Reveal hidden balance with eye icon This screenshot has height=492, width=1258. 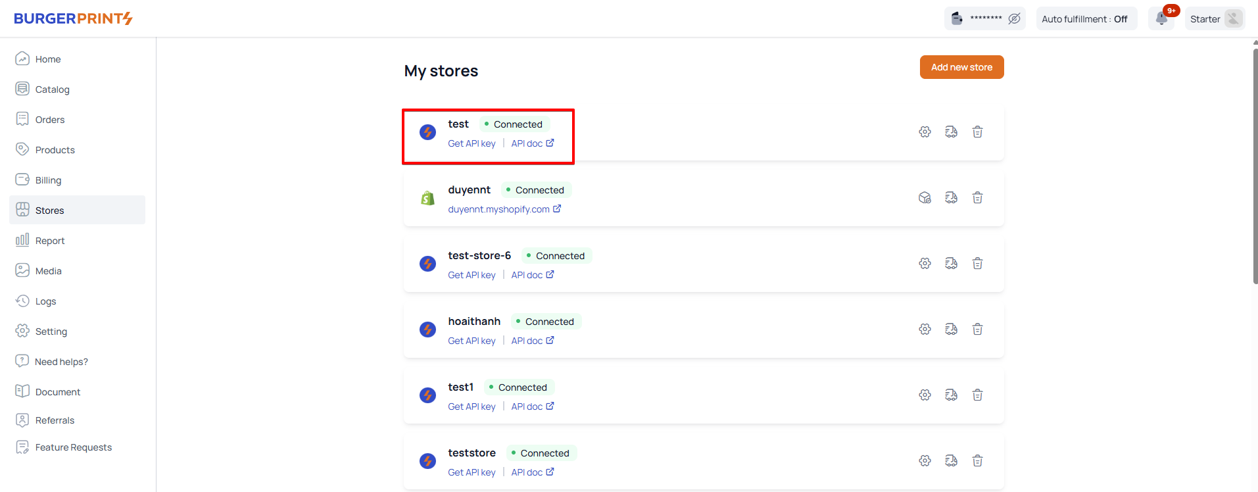click(x=1015, y=18)
